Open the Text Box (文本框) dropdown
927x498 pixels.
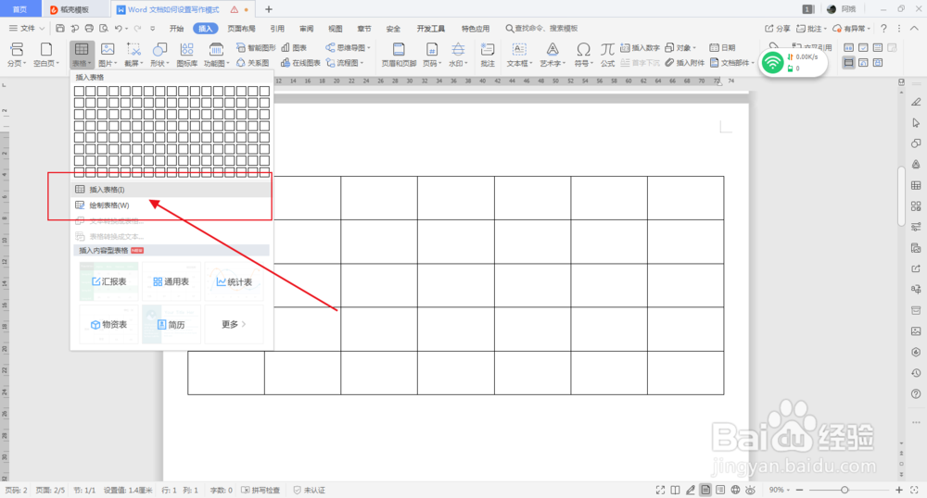click(520, 55)
